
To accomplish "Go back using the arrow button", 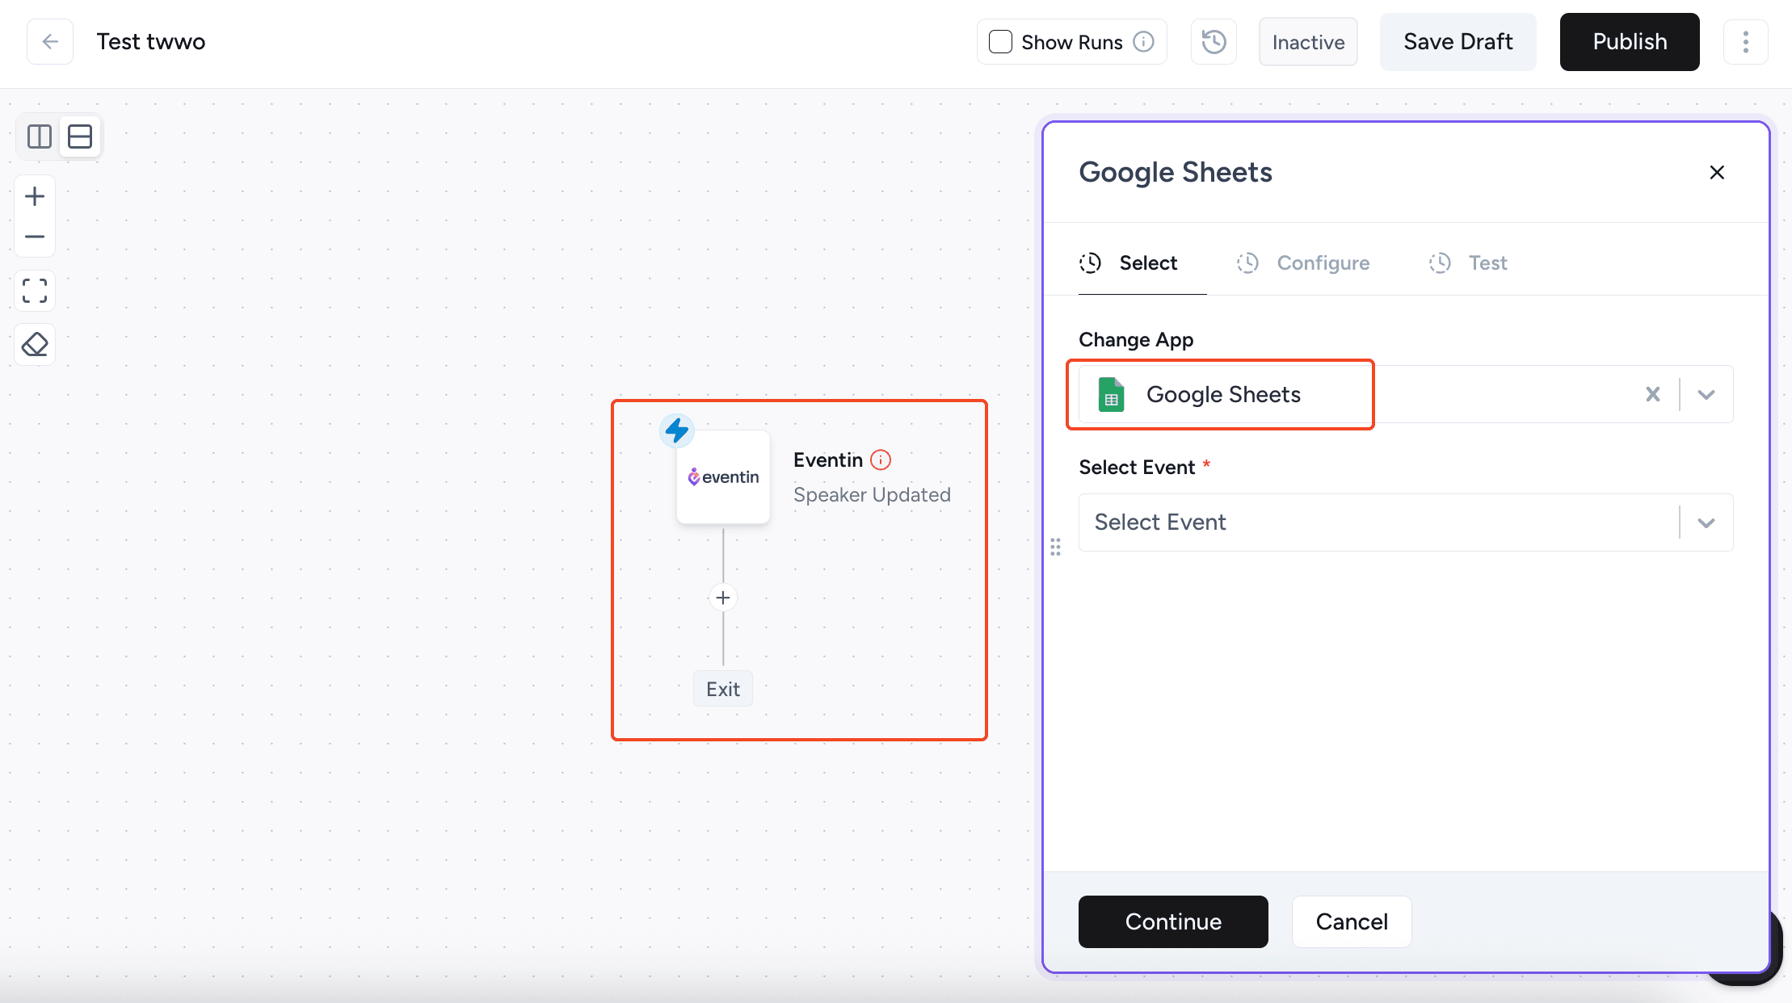I will [50, 42].
